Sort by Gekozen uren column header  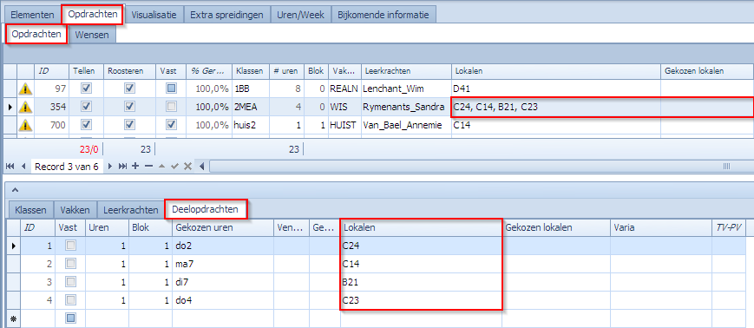(223, 227)
